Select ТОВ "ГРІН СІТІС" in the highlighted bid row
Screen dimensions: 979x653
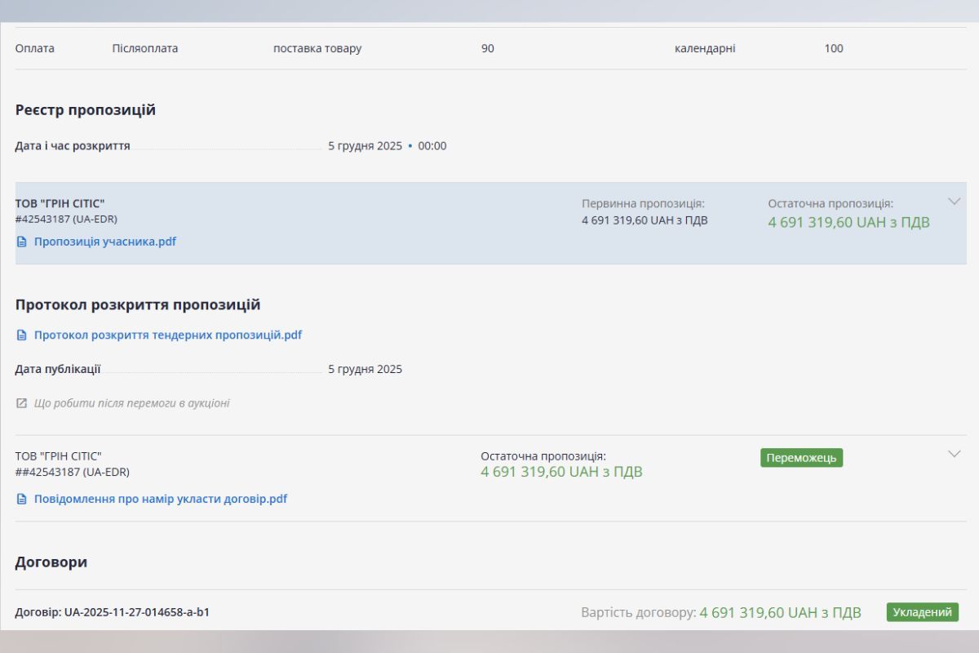pyautogui.click(x=60, y=203)
